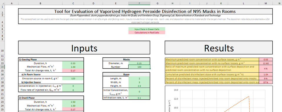The width and height of the screenshot is (282, 112).
Task: Click the author contact line under title
Action: (x=145, y=16)
